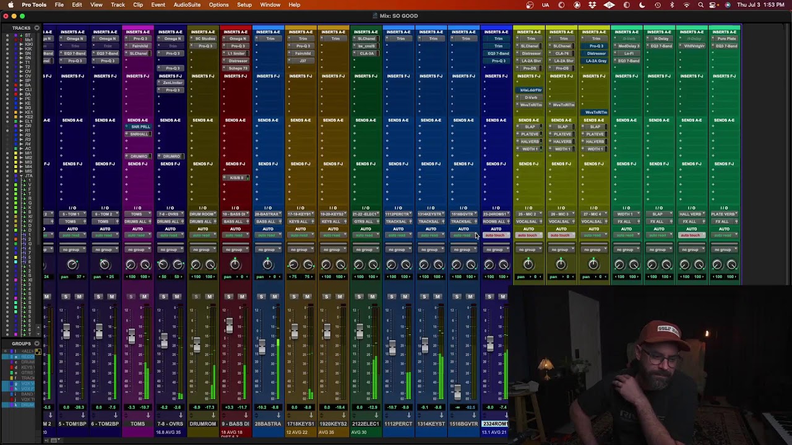792x445 pixels.
Task: Open the File menu
Action: click(x=59, y=5)
